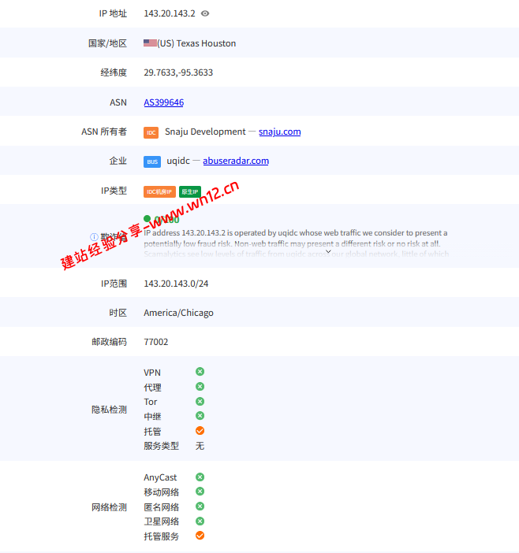Viewport: 519px width, 553px height.
Task: Select the postal code 77002
Action: [x=155, y=342]
